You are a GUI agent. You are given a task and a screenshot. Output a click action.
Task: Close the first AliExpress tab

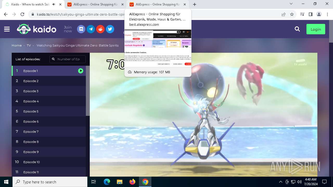tap(123, 4)
